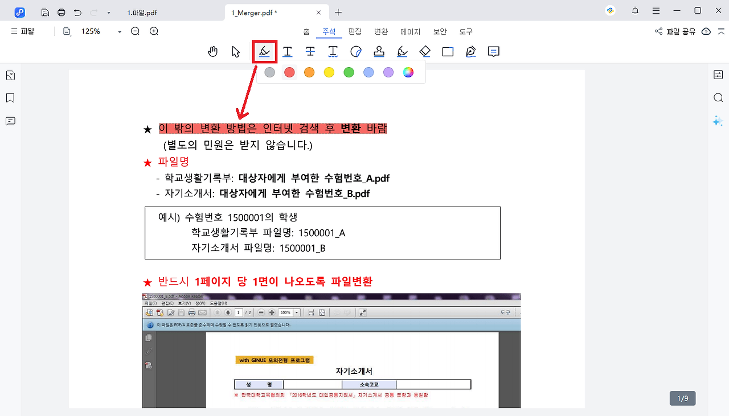Switch to the 보안 tab
The width and height of the screenshot is (729, 416).
tap(440, 32)
